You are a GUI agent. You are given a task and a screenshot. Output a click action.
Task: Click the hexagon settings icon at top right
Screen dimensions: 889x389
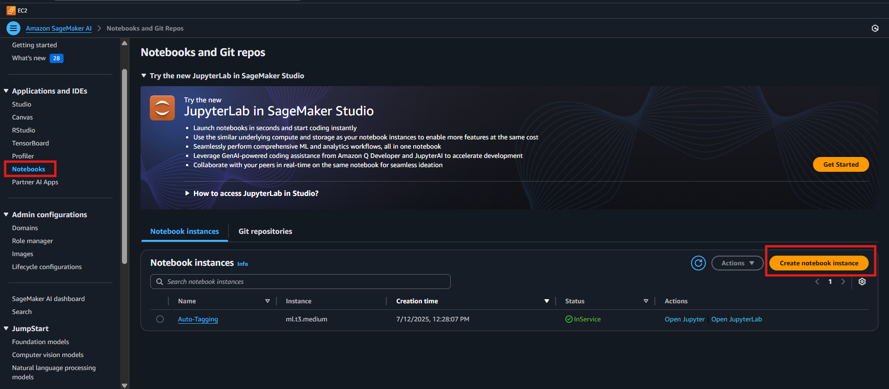tap(875, 28)
